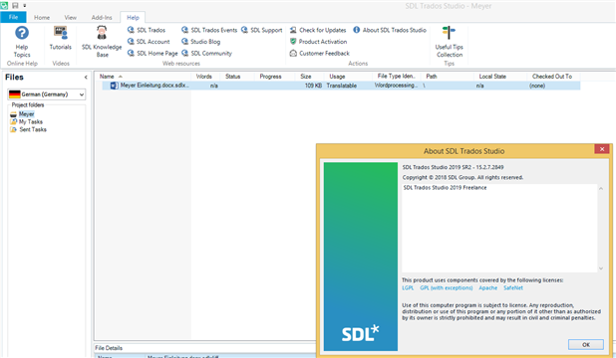Sort by the Checked Out To column header
Screen dimensions: 616x358
553,77
